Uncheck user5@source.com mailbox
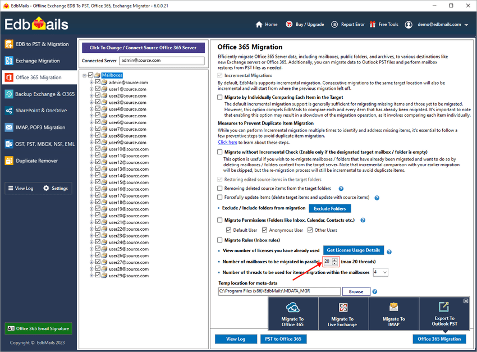The height and width of the screenshot is (352, 477). click(x=98, y=115)
